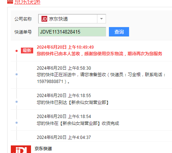Select the 收货完成 message at 新余仙女湖营业部
172x153 pixels.
78,123
